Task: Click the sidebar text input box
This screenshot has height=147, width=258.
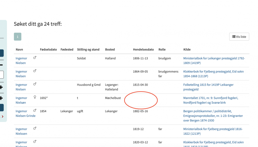Action: pos(2,75)
